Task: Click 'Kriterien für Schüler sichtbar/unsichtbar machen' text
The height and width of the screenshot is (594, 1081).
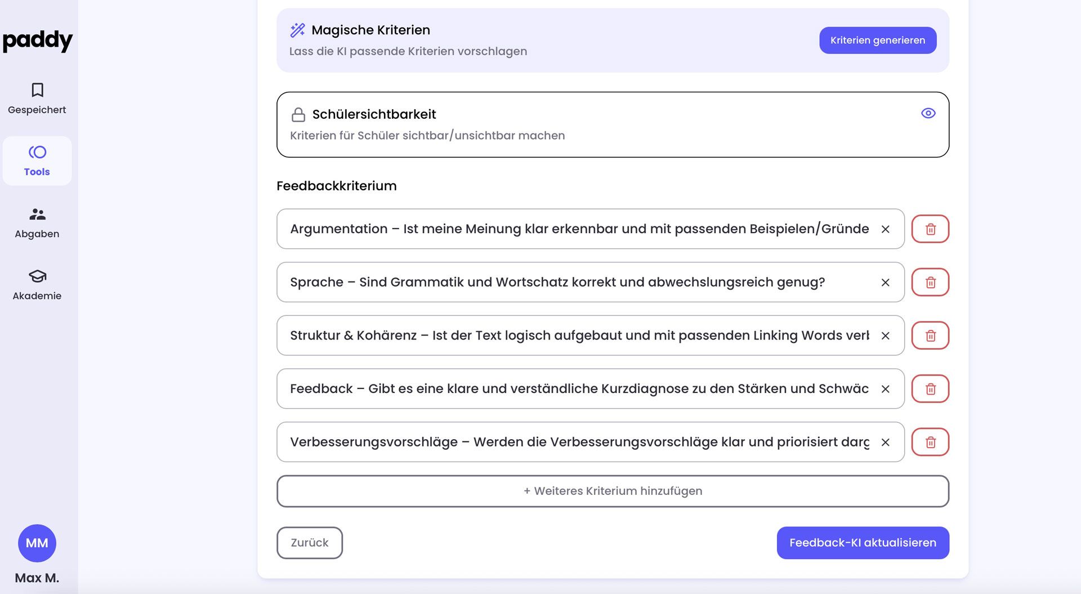Action: point(427,136)
